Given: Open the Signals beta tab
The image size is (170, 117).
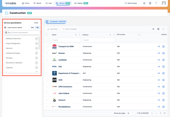Looking at the screenshot, I should [81, 3].
